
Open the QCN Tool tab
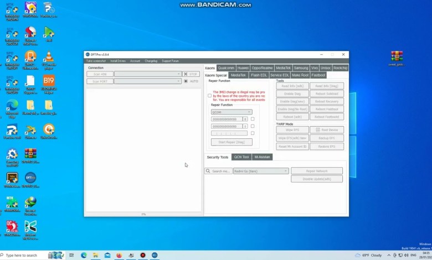click(241, 157)
